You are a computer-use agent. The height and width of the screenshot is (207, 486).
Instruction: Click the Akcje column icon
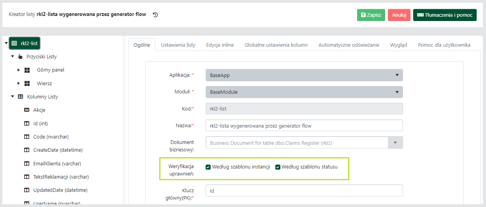(x=27, y=110)
